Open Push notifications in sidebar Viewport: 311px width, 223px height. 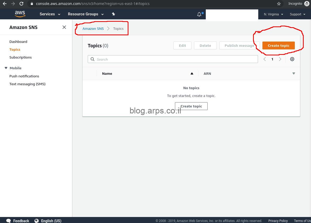pos(24,76)
